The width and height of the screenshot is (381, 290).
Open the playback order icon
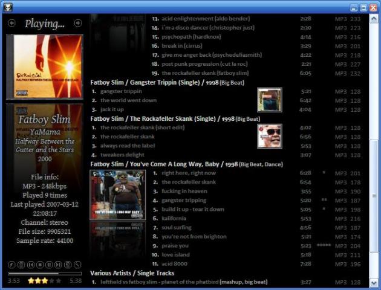point(68,265)
